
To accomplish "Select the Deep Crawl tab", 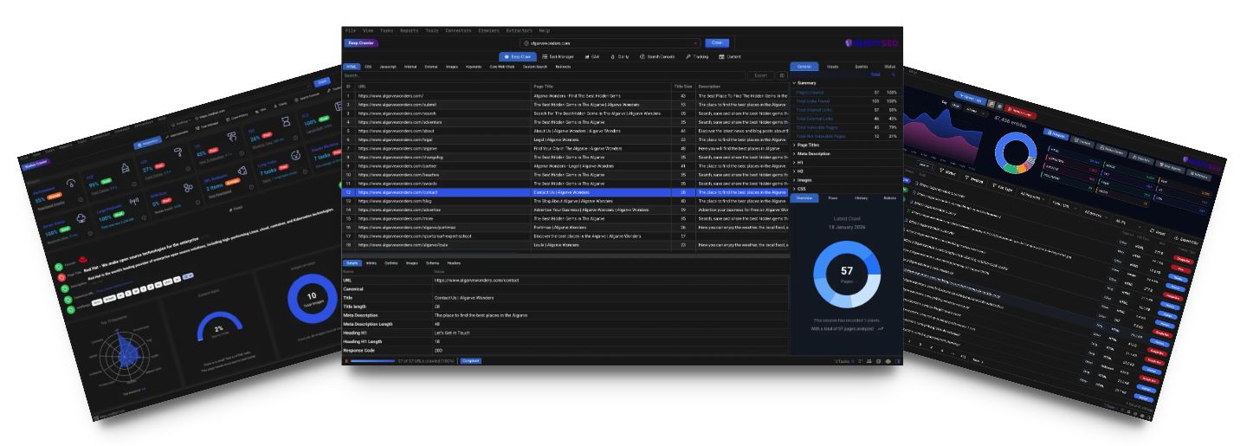I will pos(518,56).
